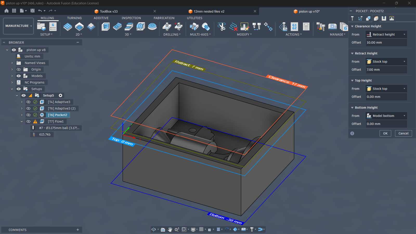416x234 pixels.
Task: Select the 2D Pocket milling icon
Action: pos(79,27)
